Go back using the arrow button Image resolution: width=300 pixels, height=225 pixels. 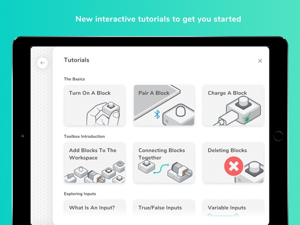point(42,63)
